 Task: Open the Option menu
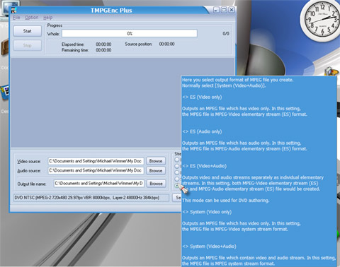click(32, 18)
